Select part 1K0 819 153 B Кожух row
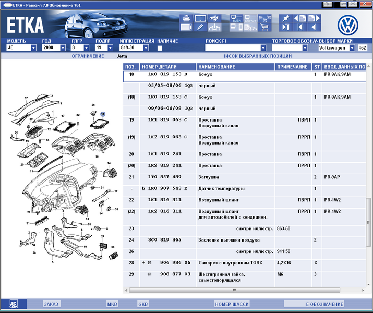The height and width of the screenshot is (313, 373). (245, 77)
